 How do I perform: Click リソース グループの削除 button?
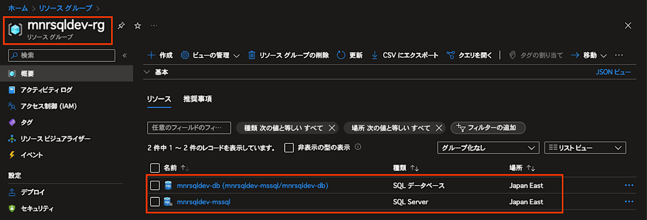pyautogui.click(x=288, y=55)
